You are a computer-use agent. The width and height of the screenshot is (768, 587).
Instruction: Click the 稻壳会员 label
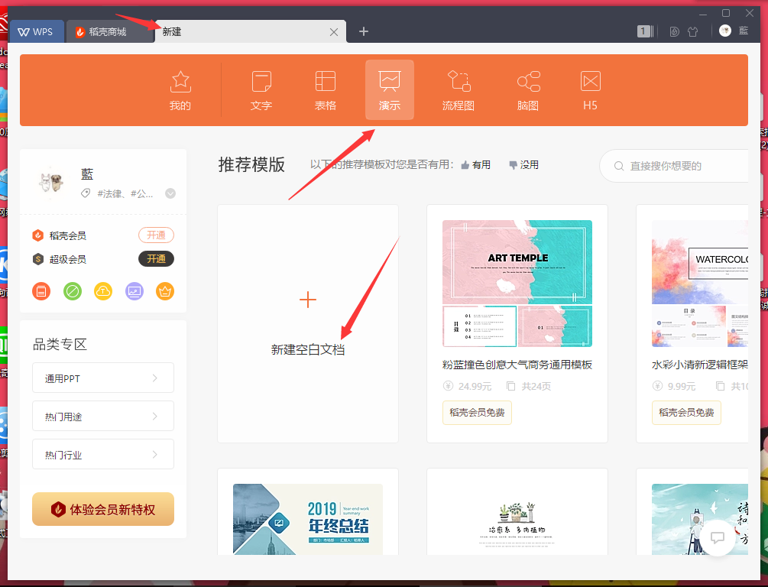67,235
